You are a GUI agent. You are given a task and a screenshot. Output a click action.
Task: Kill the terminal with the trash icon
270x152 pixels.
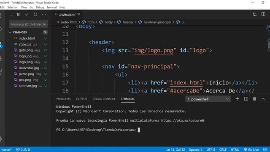pyautogui.click(x=254, y=99)
